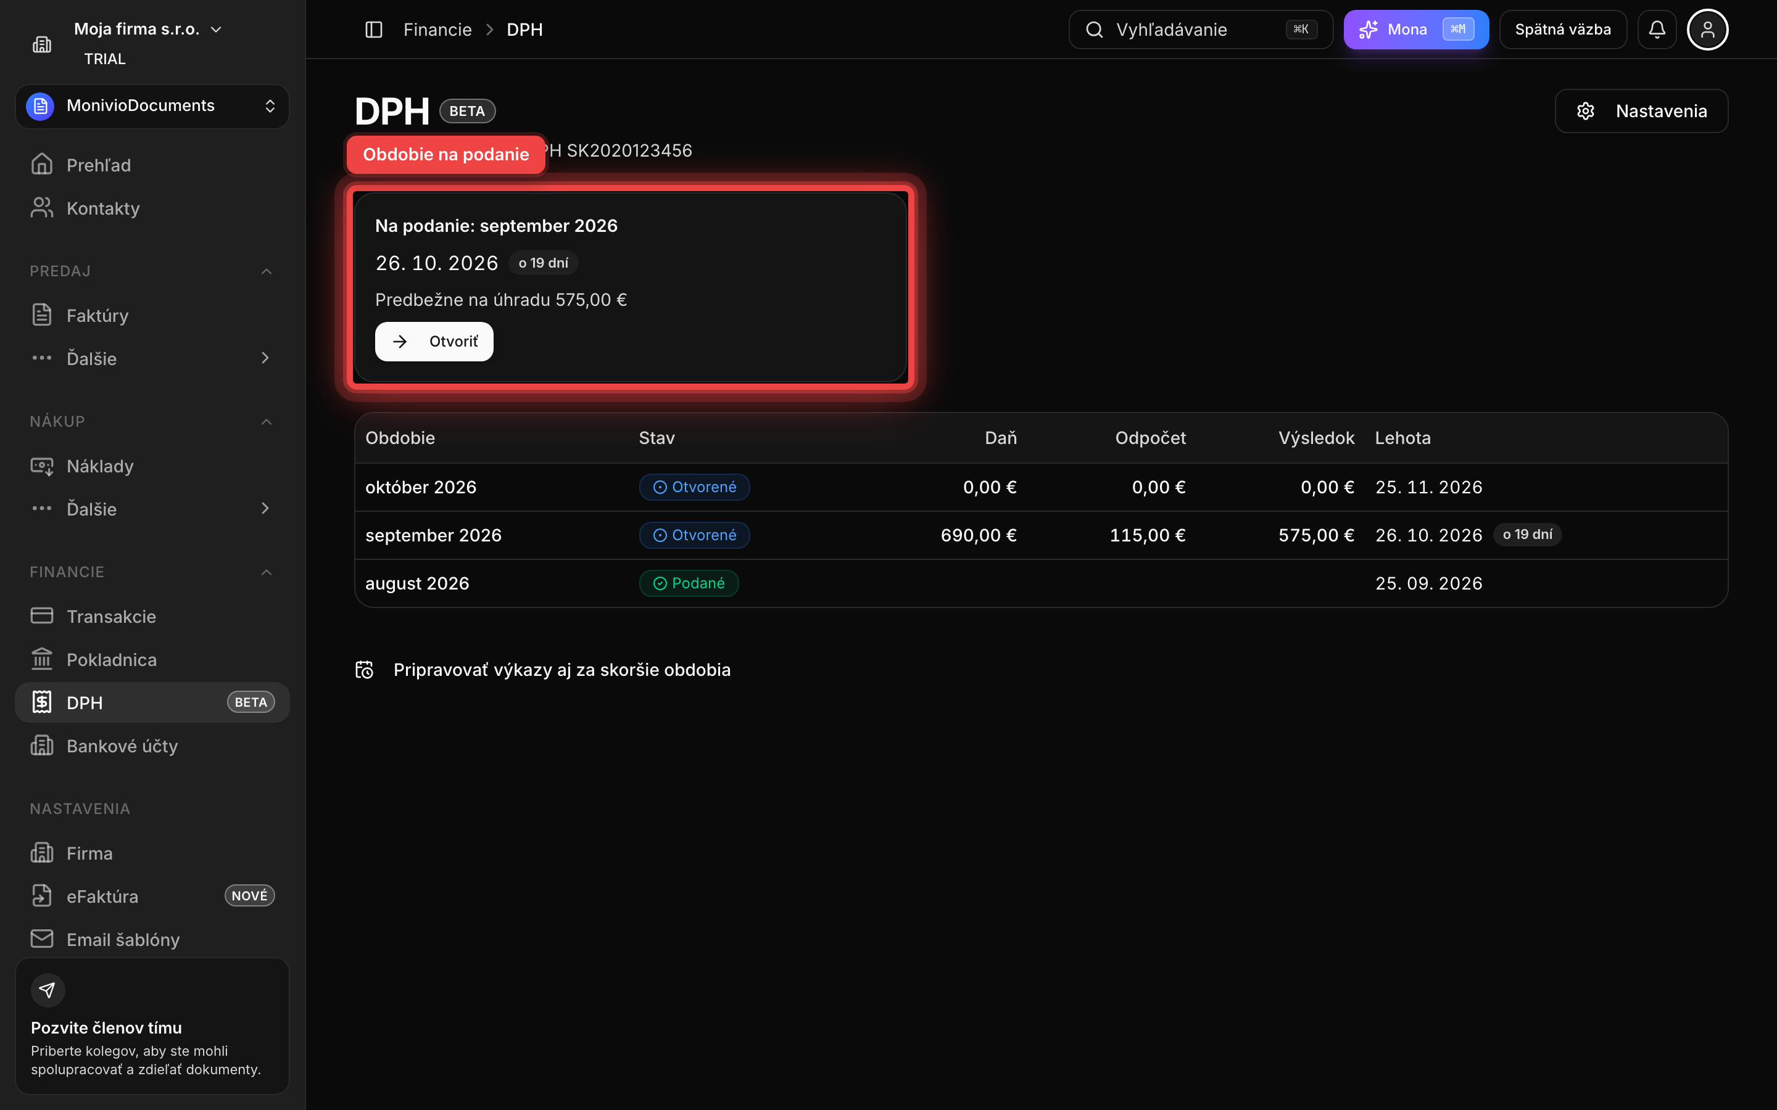Click the paper plane invite icon
Viewport: 1777px width, 1110px height.
48,990
